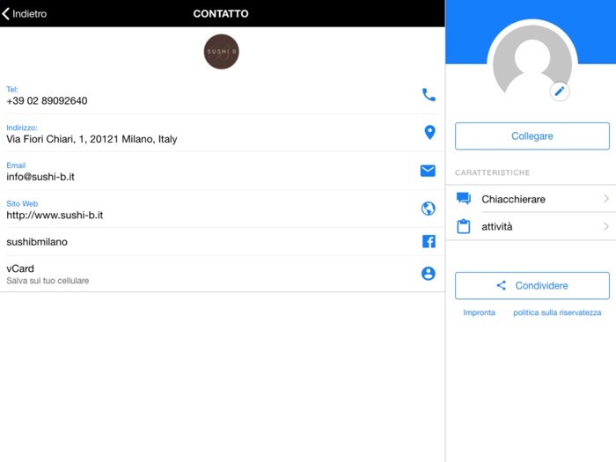The height and width of the screenshot is (462, 616).
Task: Click the Tel: label
Action: point(12,89)
